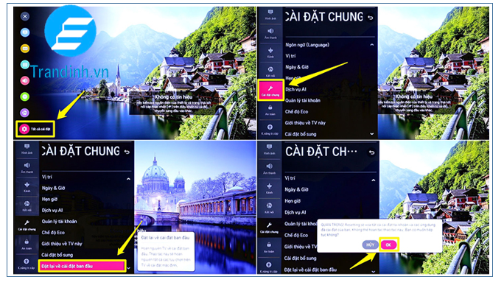Cancel reset with the HỦY button

click(x=371, y=245)
